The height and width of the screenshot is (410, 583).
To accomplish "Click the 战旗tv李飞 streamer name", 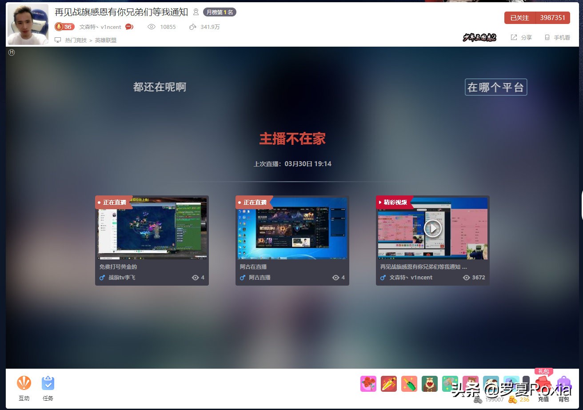I will click(x=122, y=278).
